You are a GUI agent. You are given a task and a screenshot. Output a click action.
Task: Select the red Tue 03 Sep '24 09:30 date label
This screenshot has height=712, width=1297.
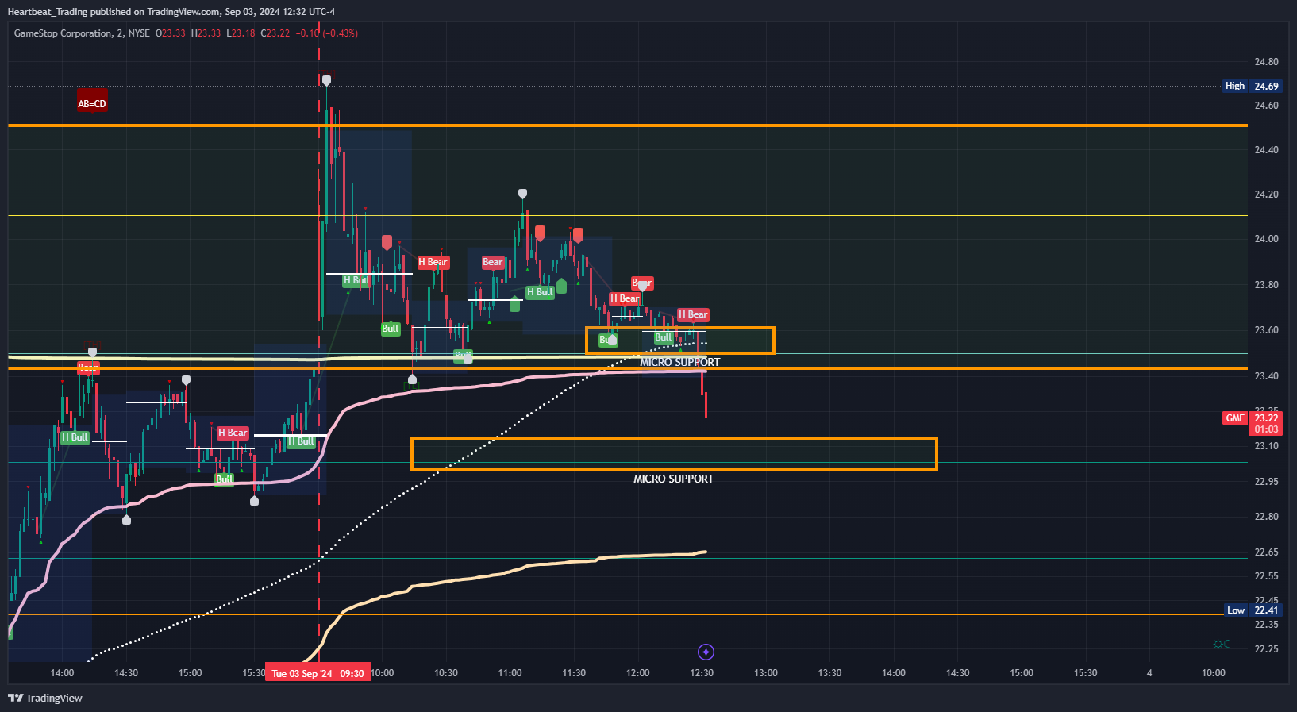tap(318, 673)
